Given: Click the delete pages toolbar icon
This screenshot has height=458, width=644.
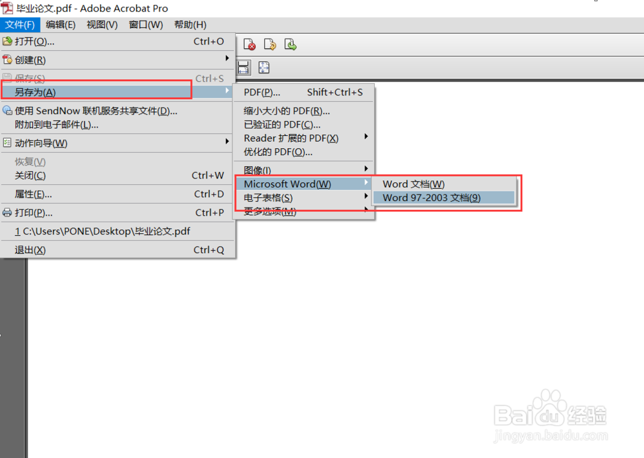Looking at the screenshot, I should [x=249, y=44].
